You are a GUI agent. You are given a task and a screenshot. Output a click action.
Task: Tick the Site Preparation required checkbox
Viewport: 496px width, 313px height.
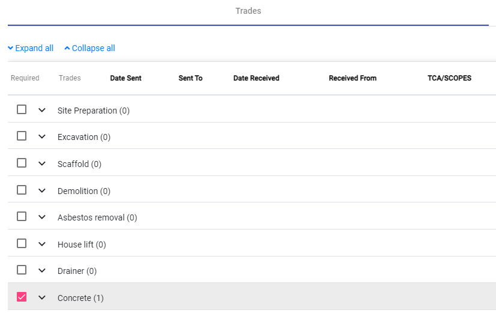pyautogui.click(x=22, y=109)
